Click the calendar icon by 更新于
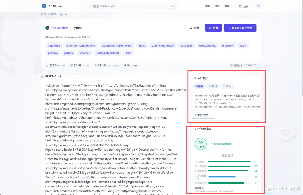This screenshot has width=303, height=195. (x=231, y=66)
